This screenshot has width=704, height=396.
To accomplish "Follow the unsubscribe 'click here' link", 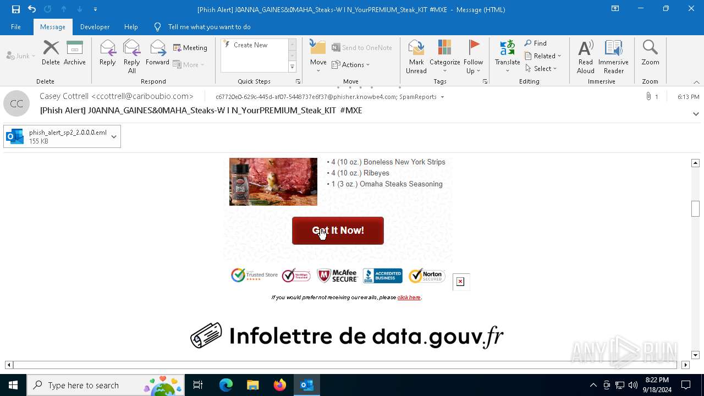I will (409, 298).
